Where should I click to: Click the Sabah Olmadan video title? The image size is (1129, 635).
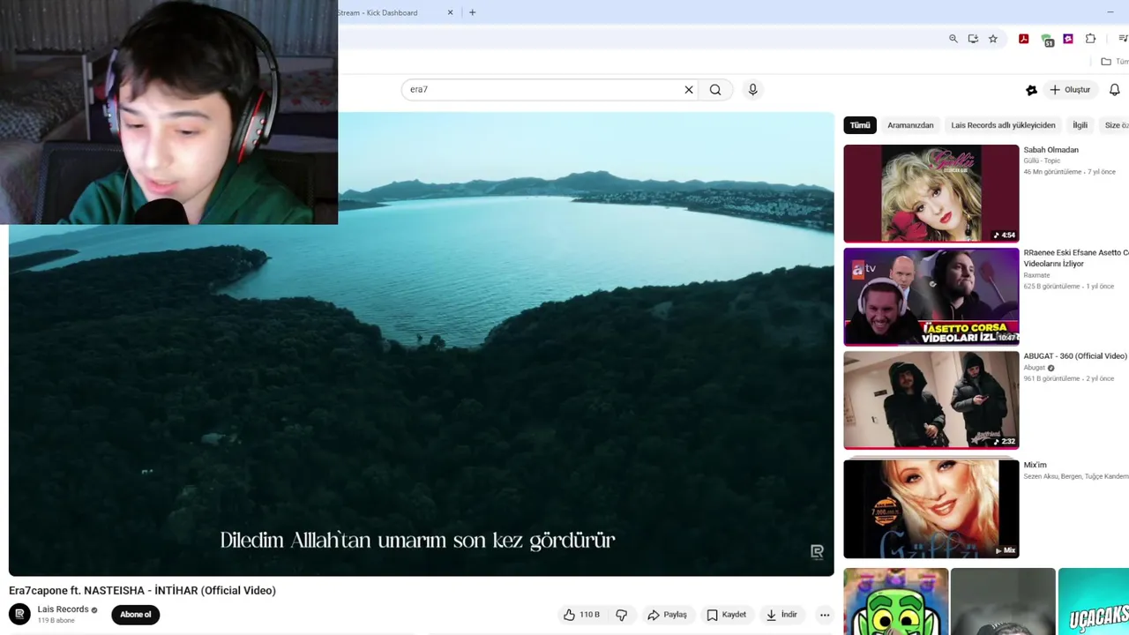pos(1050,150)
